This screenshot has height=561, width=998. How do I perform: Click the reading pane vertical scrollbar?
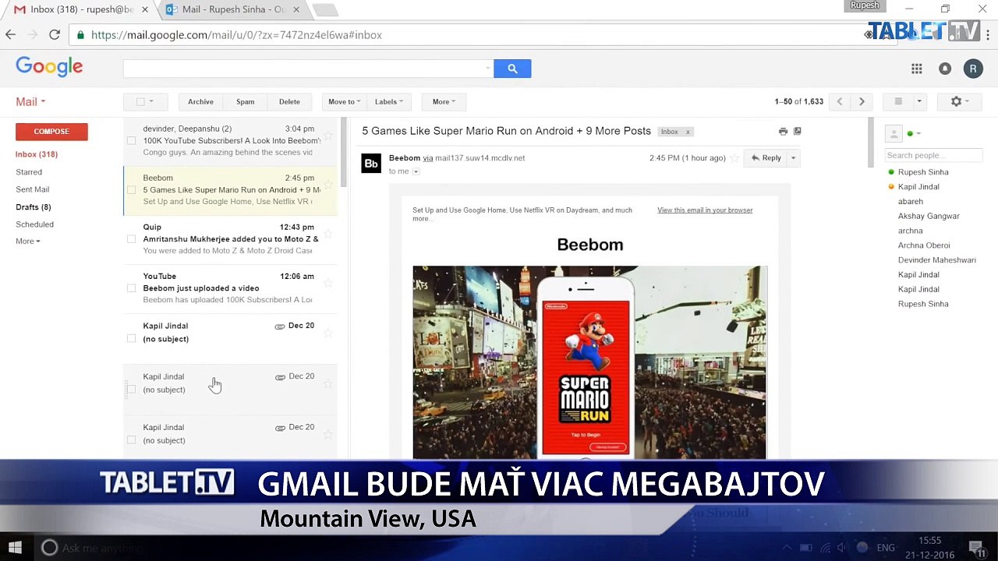coord(871,143)
